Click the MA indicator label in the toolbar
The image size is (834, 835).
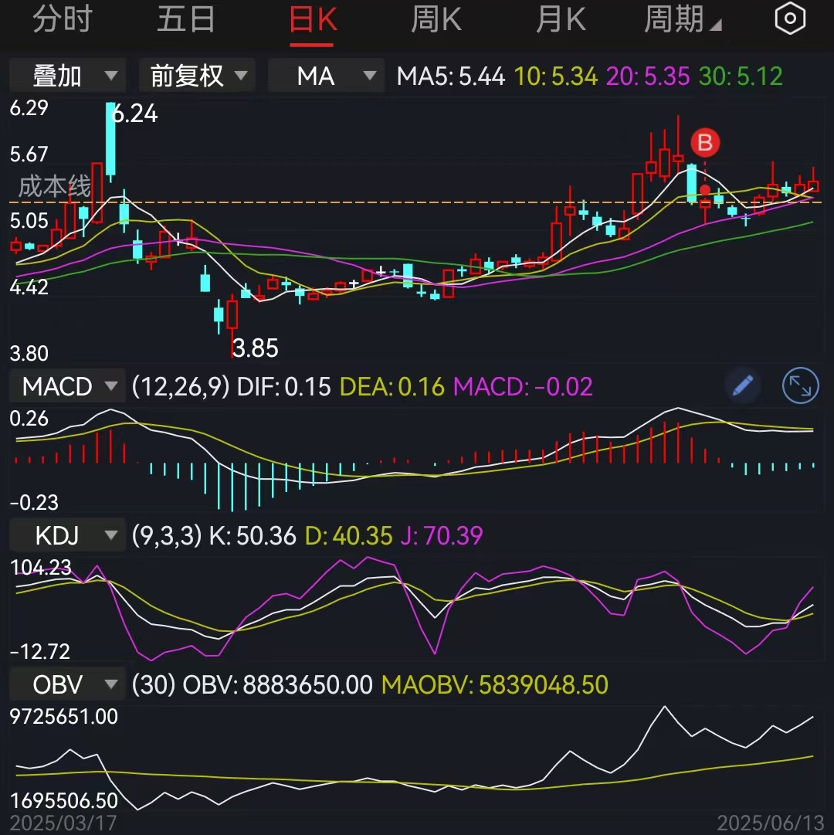[x=317, y=76]
